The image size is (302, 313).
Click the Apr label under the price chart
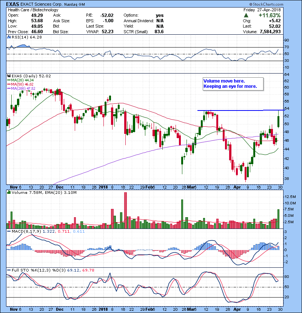pos(237,187)
